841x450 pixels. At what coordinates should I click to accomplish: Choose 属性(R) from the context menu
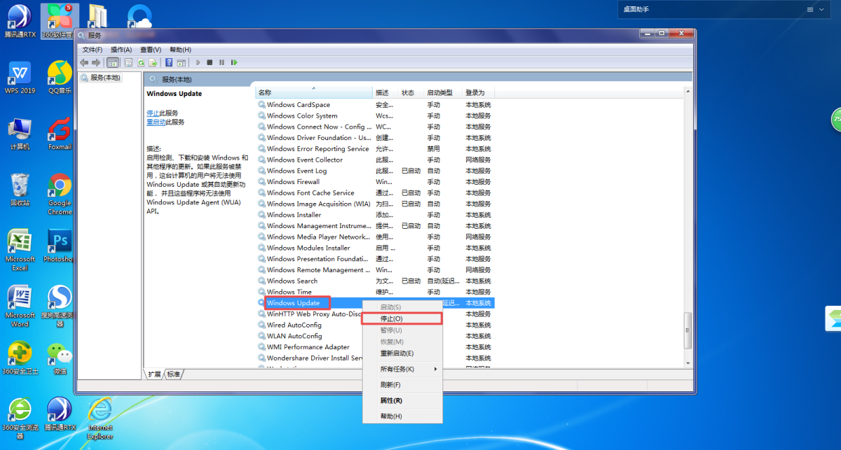pyautogui.click(x=391, y=400)
